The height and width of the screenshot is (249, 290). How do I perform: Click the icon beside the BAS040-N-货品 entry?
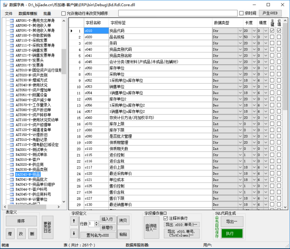click(11, 174)
